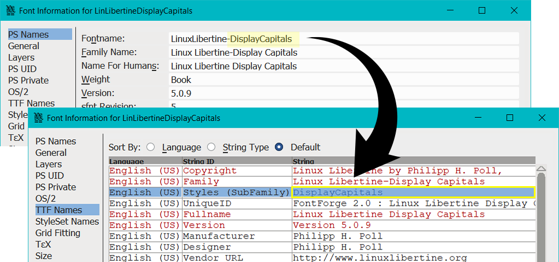Switch to StyleSet Names section
The image size is (559, 262).
67,222
